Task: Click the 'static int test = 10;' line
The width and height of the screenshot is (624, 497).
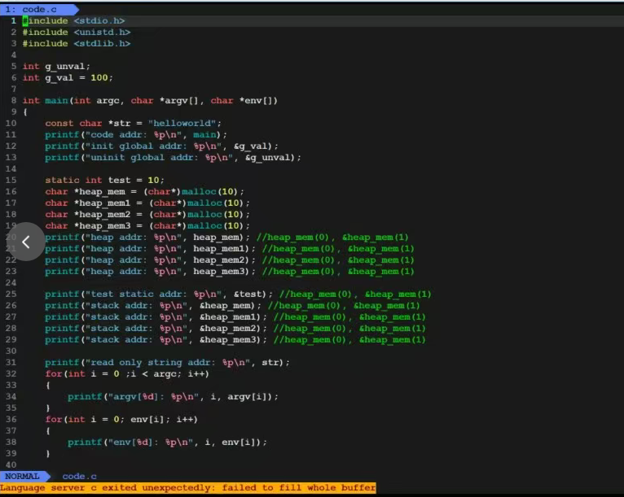Action: pyautogui.click(x=104, y=180)
